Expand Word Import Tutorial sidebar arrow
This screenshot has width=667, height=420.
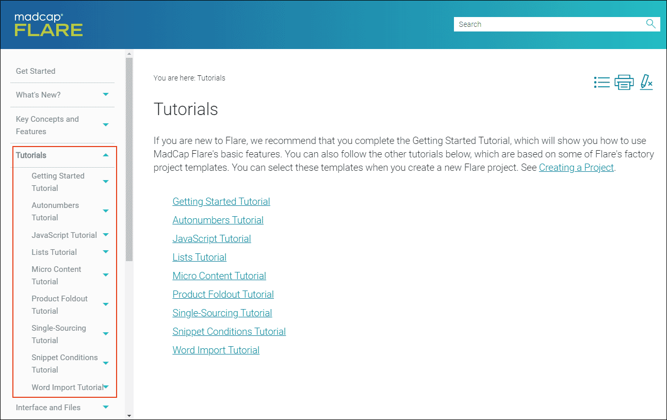[106, 387]
